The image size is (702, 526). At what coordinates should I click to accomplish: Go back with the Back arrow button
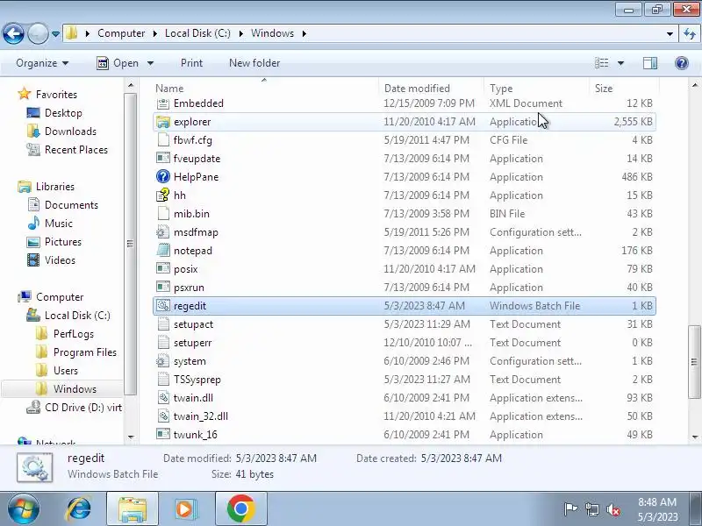(x=13, y=33)
